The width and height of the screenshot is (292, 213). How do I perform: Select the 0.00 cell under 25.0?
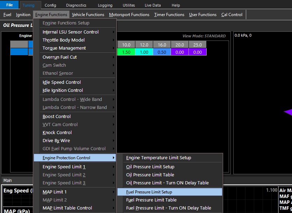tap(198, 52)
